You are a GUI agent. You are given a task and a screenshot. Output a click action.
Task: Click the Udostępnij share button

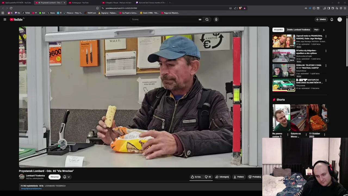222,177
